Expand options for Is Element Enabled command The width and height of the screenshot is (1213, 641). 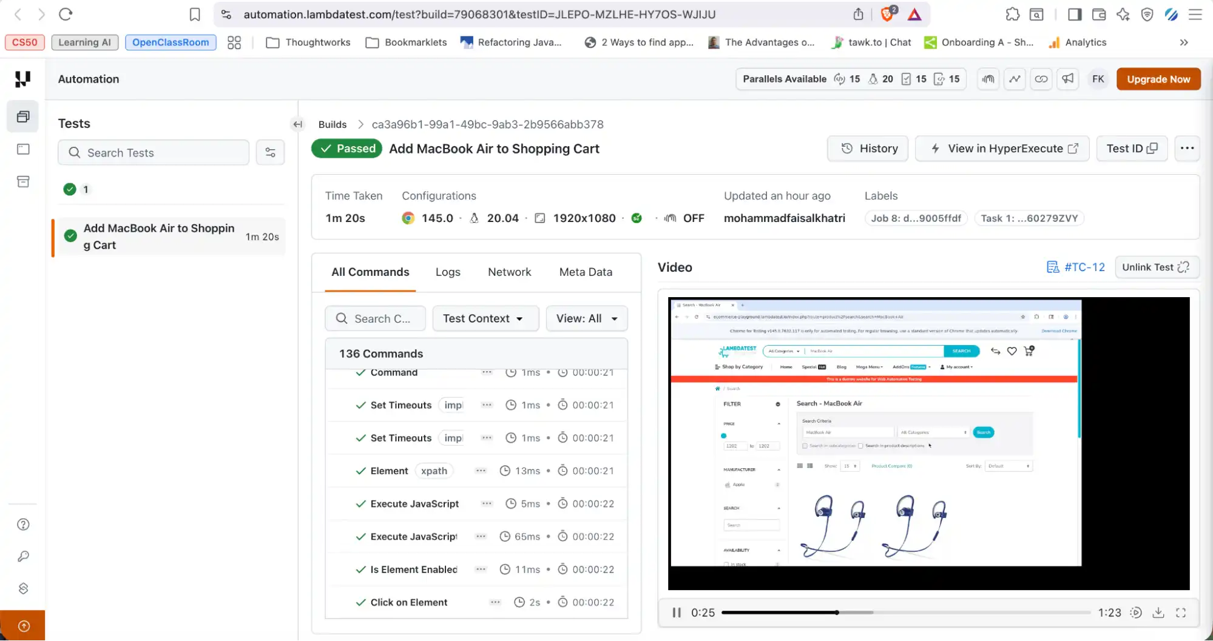(481, 569)
